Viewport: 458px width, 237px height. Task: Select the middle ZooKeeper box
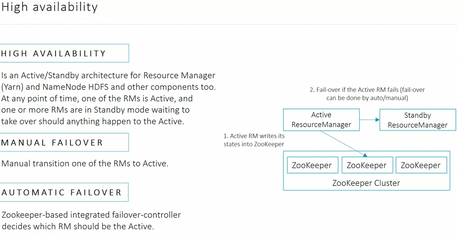click(x=366, y=165)
